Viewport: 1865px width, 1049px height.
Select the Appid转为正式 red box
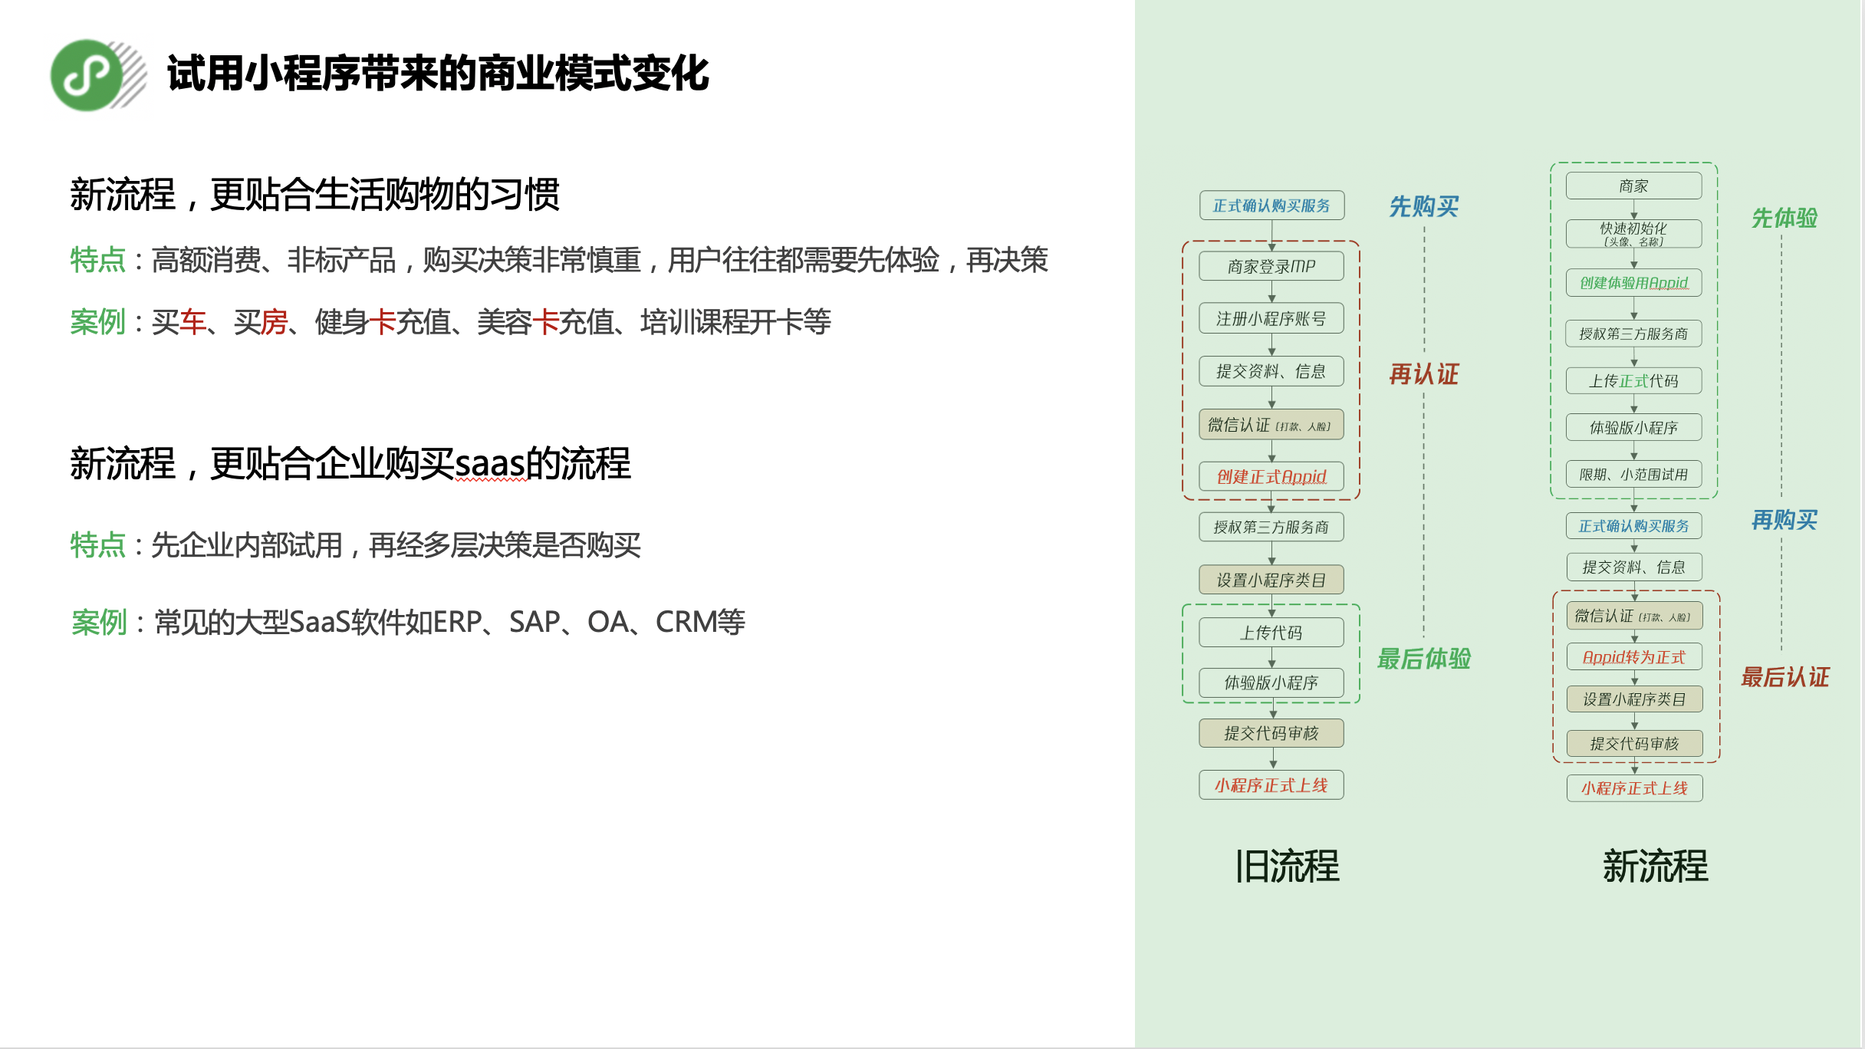tap(1633, 657)
